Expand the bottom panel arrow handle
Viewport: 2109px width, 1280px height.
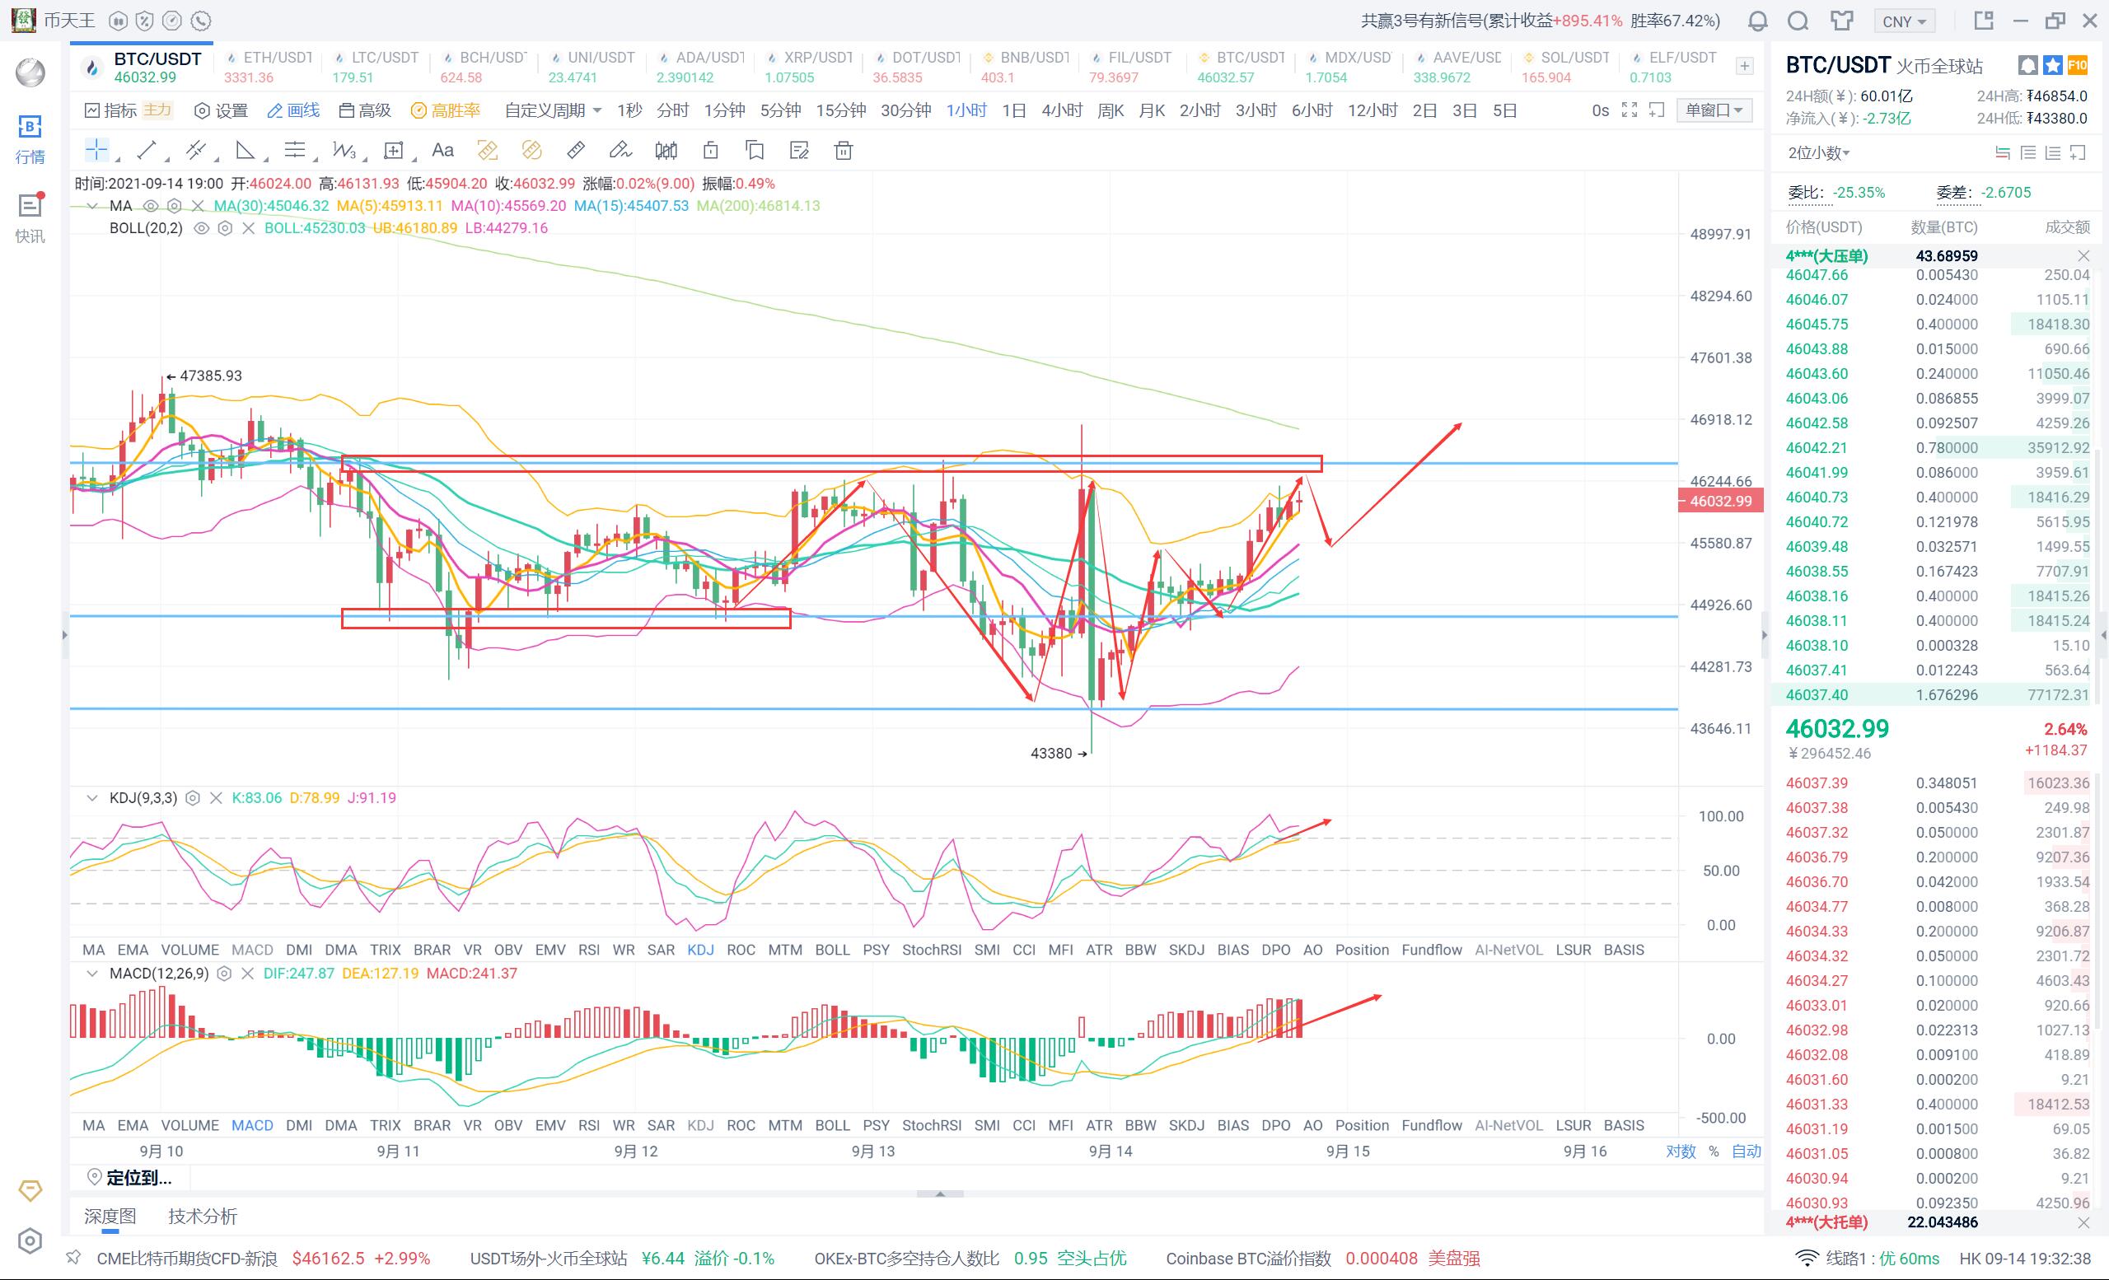pyautogui.click(x=940, y=1194)
